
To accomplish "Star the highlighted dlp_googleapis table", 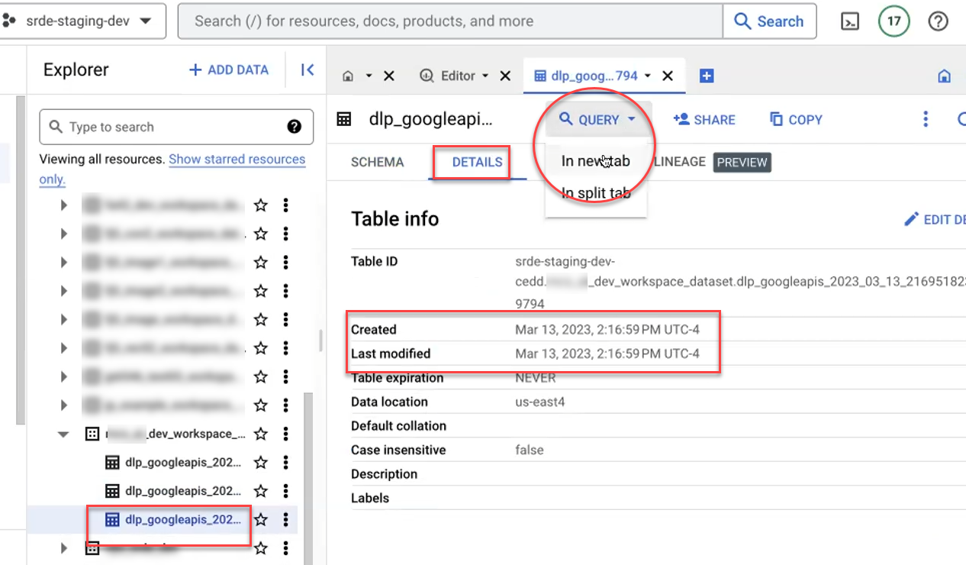I will click(x=261, y=520).
